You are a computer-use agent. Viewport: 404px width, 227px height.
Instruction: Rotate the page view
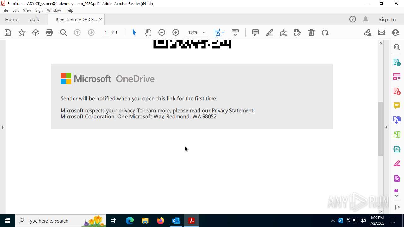pyautogui.click(x=325, y=32)
